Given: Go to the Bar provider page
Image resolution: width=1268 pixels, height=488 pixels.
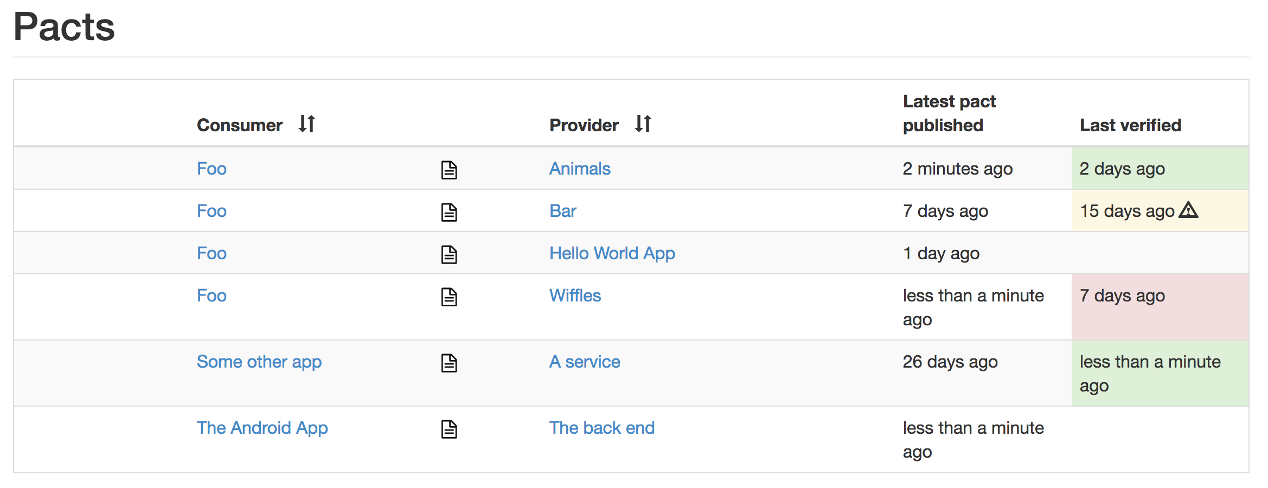Looking at the screenshot, I should tap(562, 211).
